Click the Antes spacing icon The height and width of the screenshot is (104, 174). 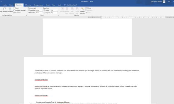pos(44,10)
